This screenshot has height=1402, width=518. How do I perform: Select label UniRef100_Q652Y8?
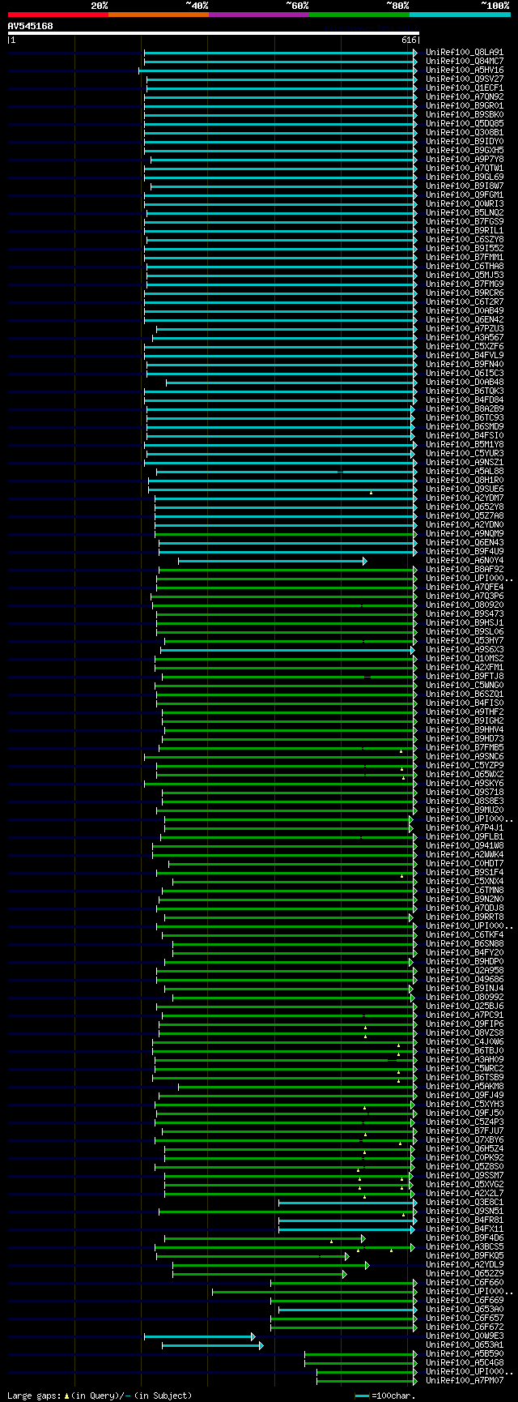[x=465, y=507]
